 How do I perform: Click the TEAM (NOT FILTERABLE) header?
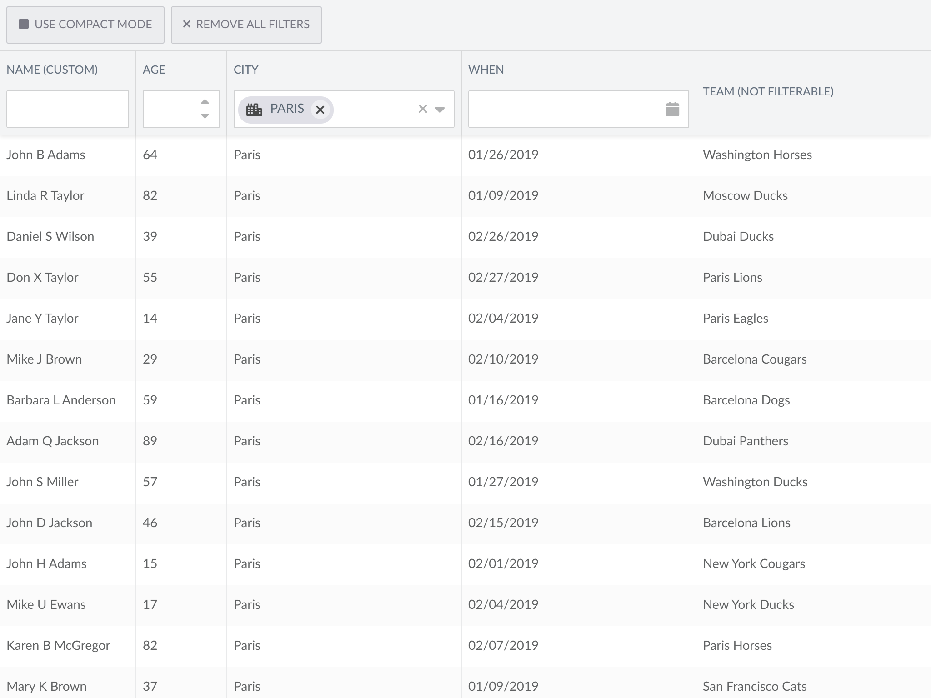point(768,91)
